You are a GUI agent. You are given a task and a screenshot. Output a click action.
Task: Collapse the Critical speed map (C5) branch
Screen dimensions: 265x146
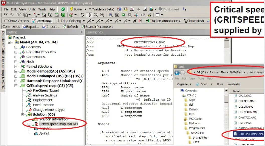click(16, 86)
